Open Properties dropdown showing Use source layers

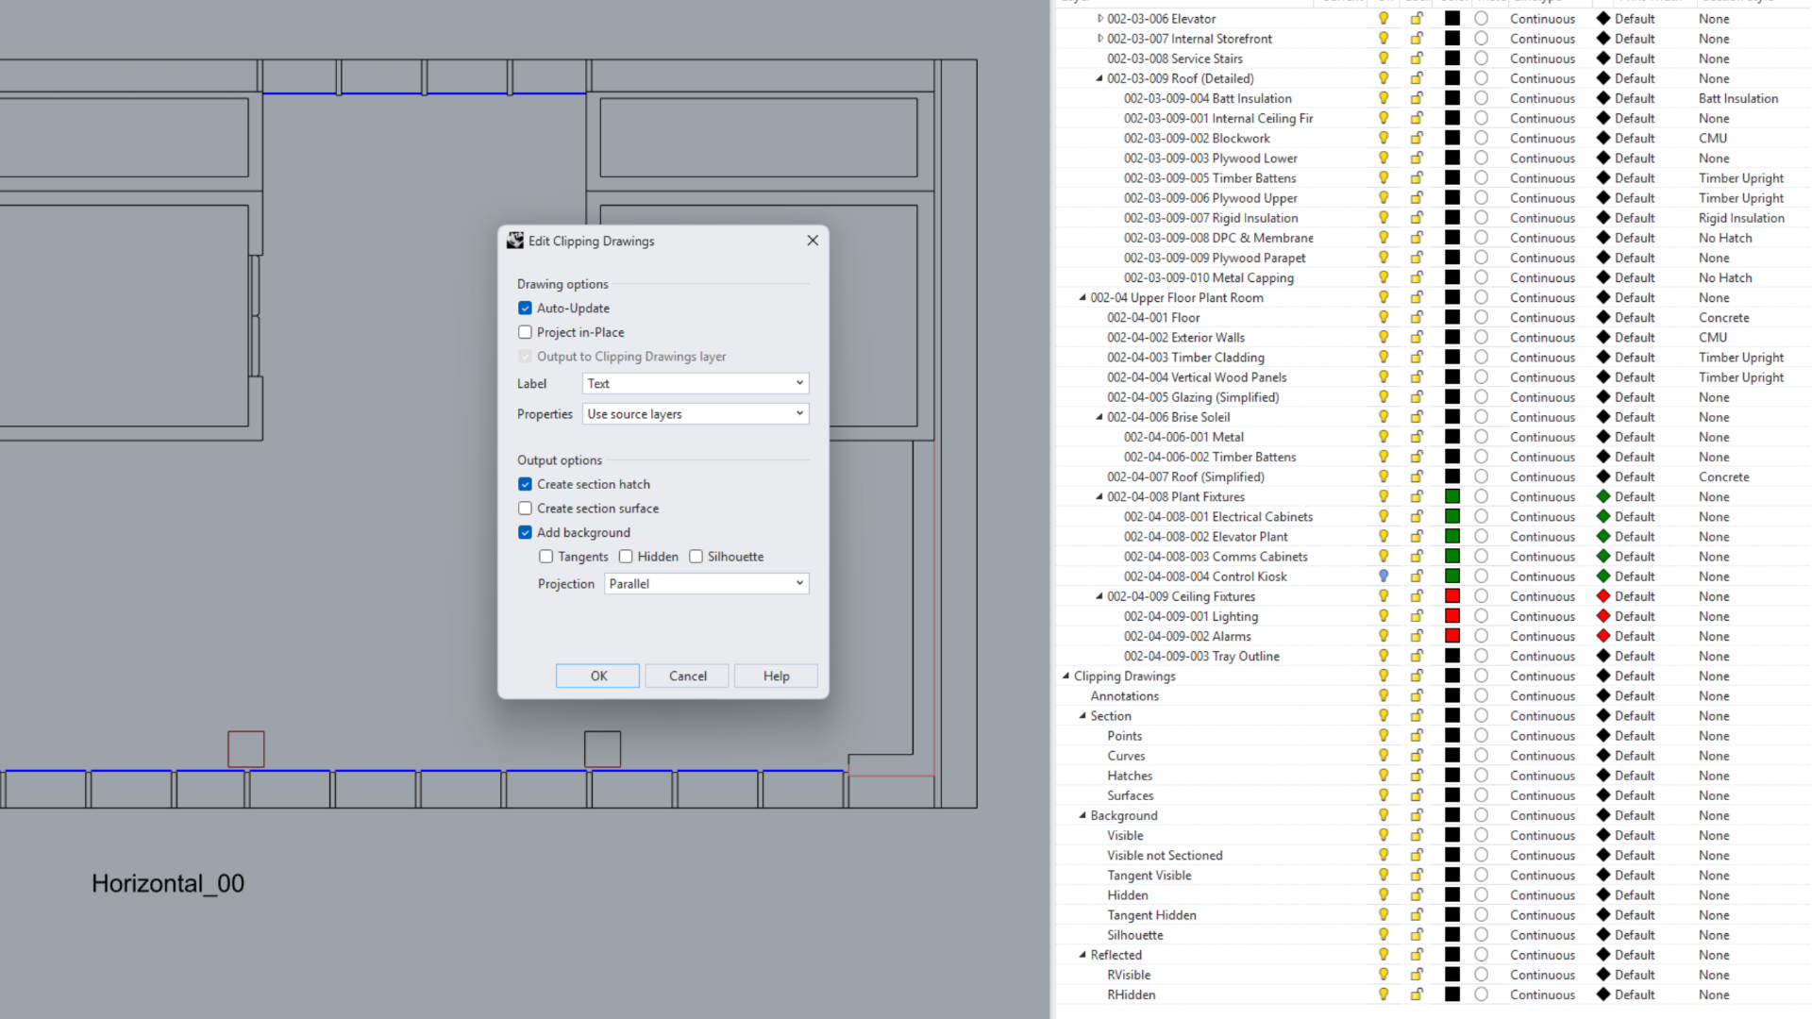coord(696,414)
